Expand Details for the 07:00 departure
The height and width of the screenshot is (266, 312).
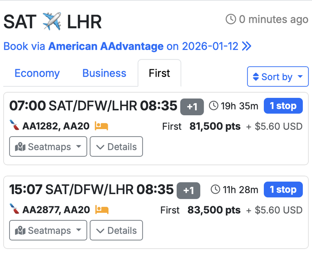pos(116,146)
